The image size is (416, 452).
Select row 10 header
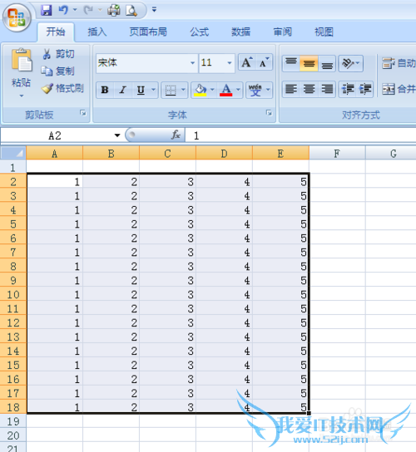click(13, 295)
